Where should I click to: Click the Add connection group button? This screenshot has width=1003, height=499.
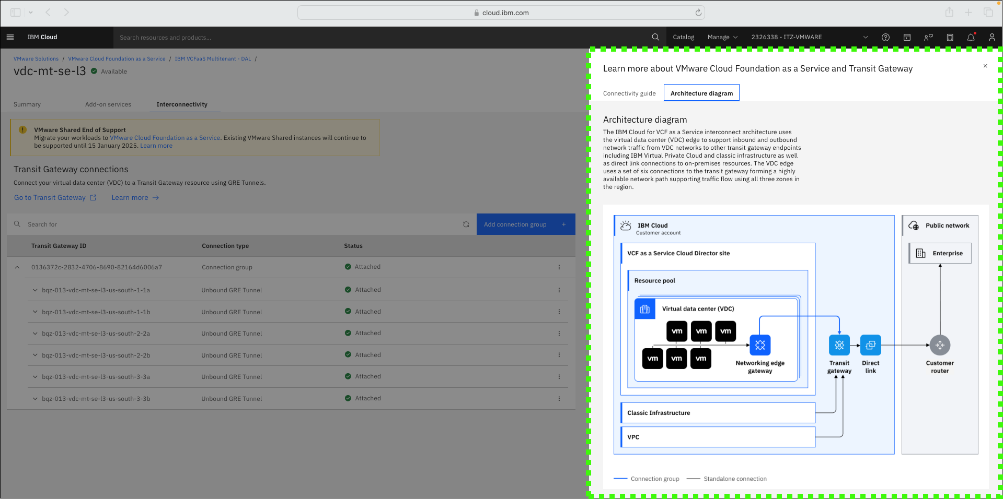[526, 224]
